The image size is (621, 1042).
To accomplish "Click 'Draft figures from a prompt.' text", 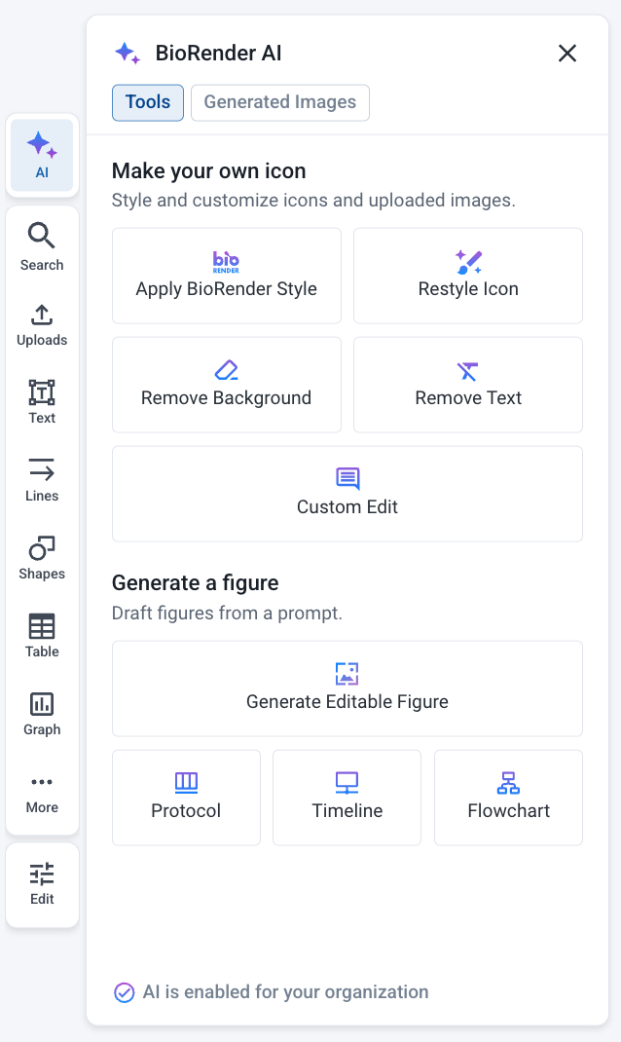I will click(227, 613).
